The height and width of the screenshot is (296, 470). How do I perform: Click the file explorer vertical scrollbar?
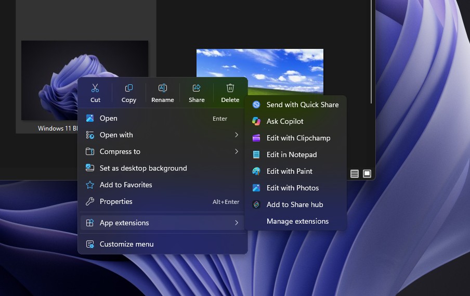click(371, 52)
